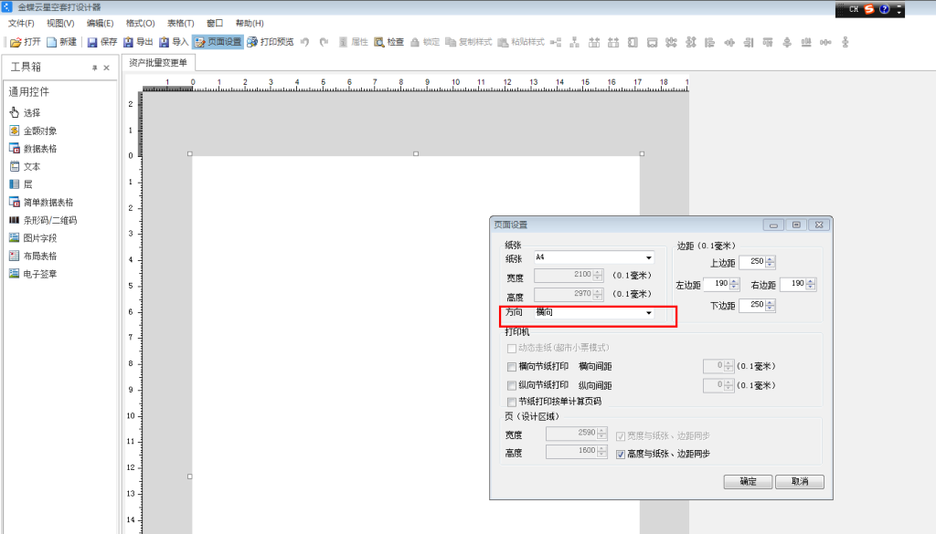Enable 横向节纸打印 checkbox
936x534 pixels.
coord(512,367)
